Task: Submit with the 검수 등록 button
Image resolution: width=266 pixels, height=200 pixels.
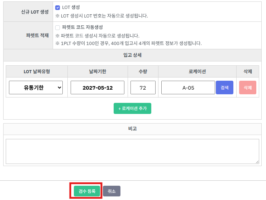Action: point(87,191)
